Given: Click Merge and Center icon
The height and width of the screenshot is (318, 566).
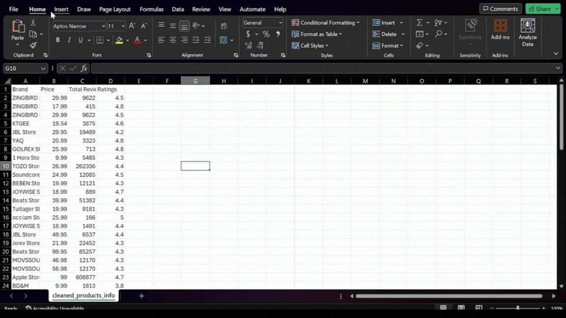Looking at the screenshot, I should coord(224,40).
